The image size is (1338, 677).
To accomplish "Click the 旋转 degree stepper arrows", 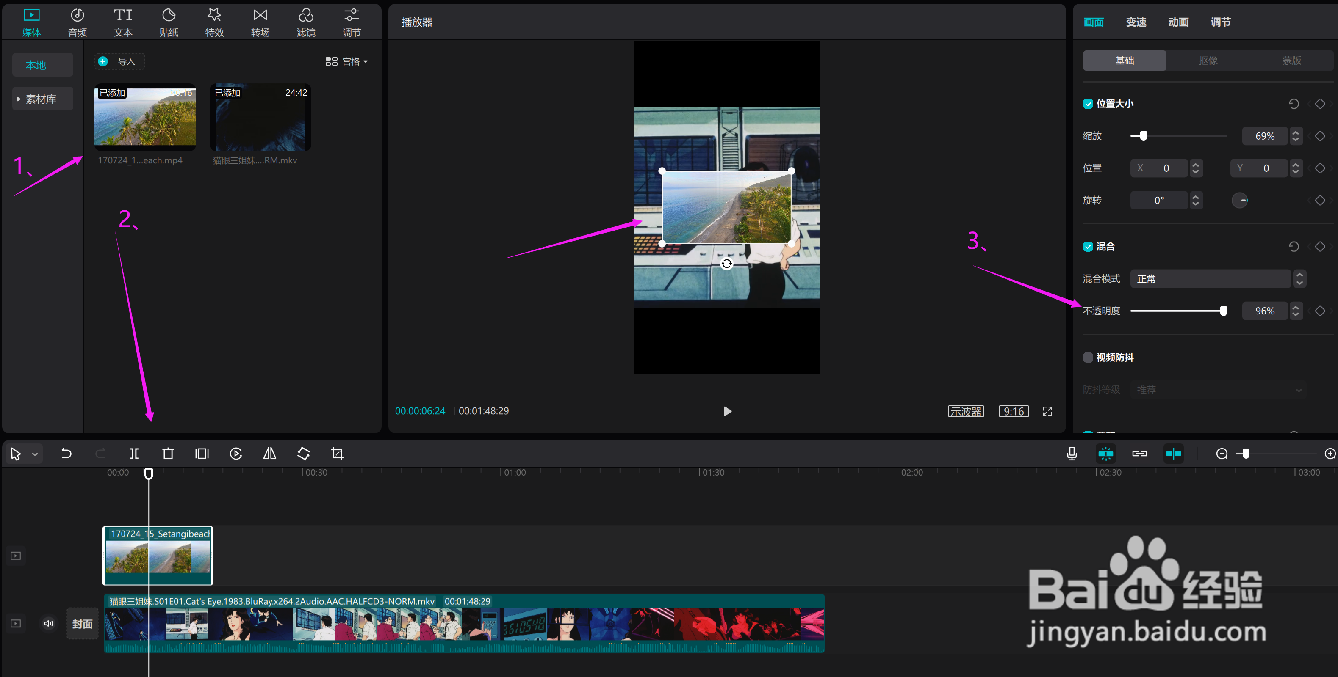I will coord(1195,200).
